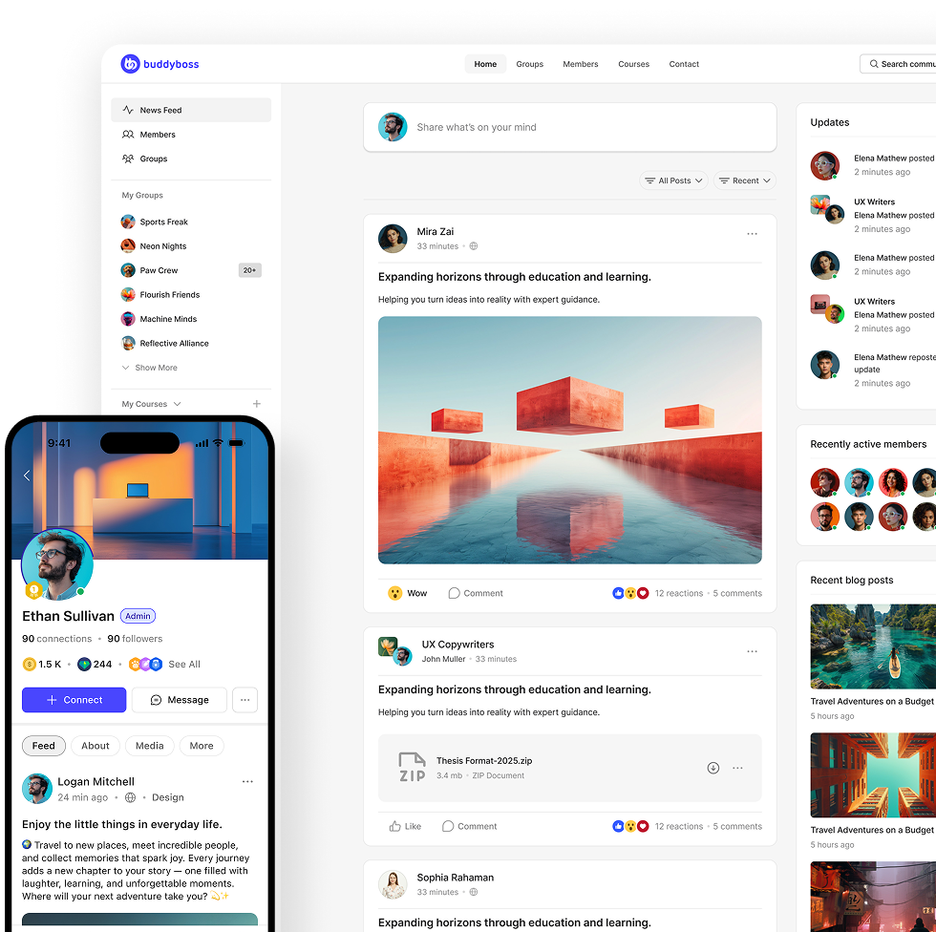This screenshot has width=936, height=932.
Task: Click the Wow reaction button
Action: pyautogui.click(x=408, y=593)
